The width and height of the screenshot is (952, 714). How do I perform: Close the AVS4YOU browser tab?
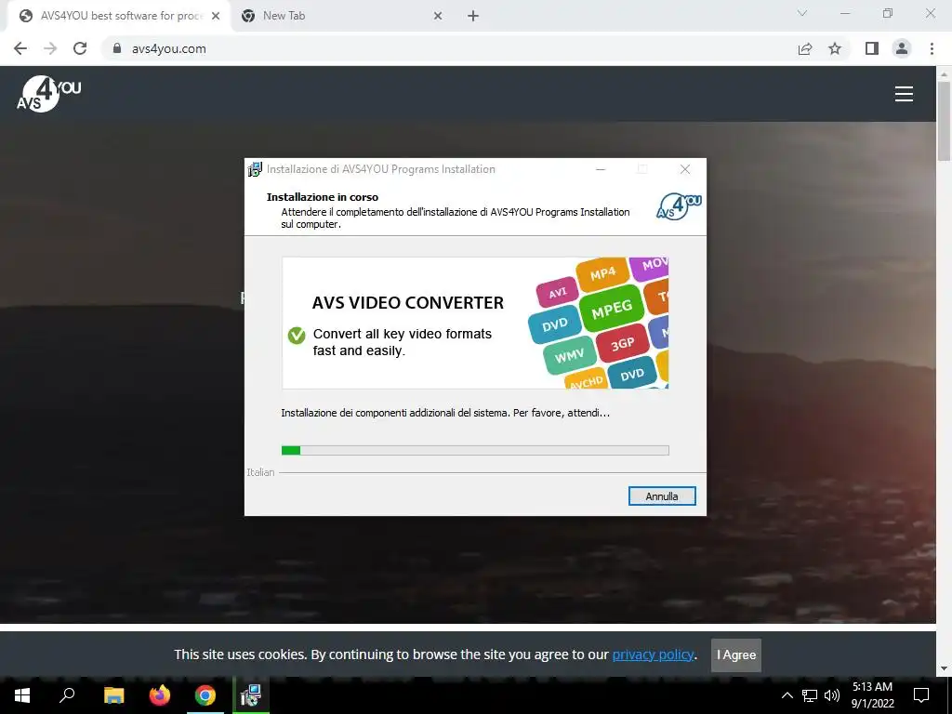tap(216, 16)
